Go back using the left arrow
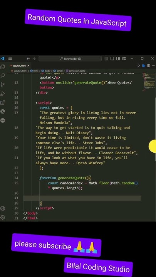The image size is (156, 277). pos(28,58)
